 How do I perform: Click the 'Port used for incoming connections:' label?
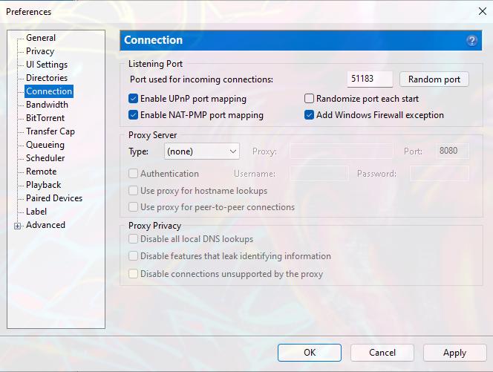pos(201,79)
